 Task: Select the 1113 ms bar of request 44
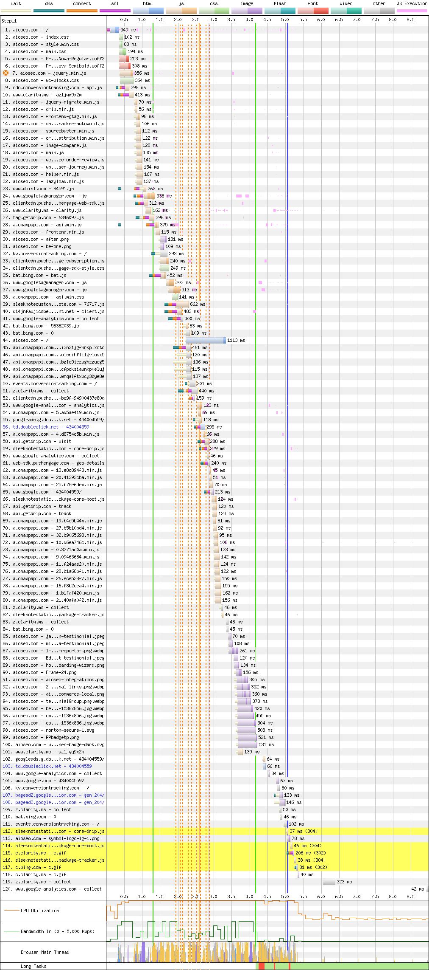(206, 340)
